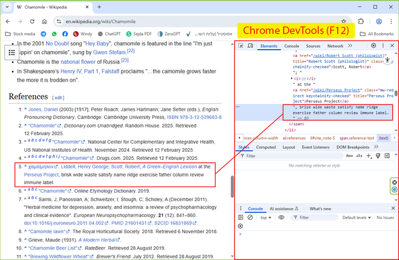Bookmark this page star icon
Screen dimensions: 399x260
tap(344, 21)
